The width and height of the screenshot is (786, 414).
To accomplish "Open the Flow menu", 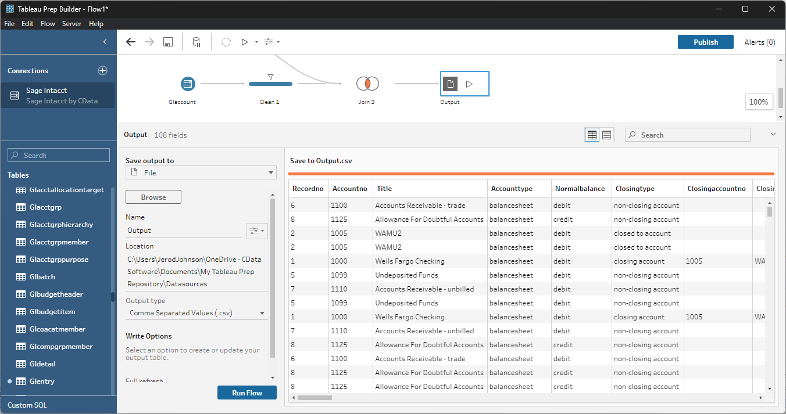I will [48, 24].
